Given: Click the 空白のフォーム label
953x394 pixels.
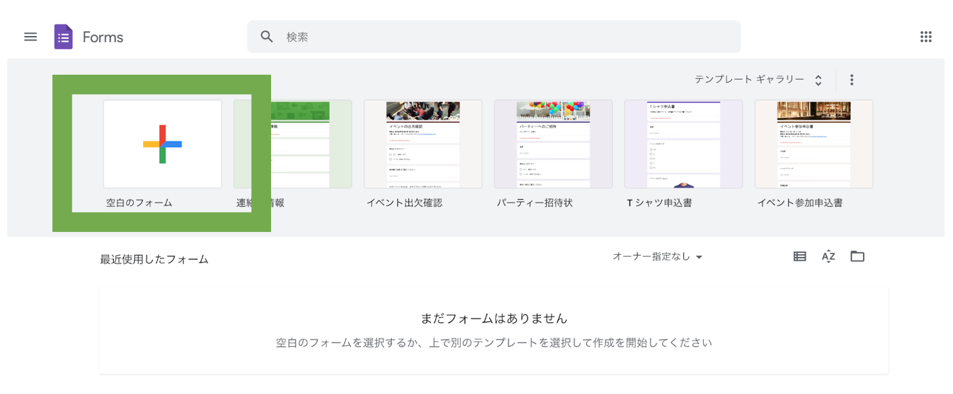Looking at the screenshot, I should 139,203.
